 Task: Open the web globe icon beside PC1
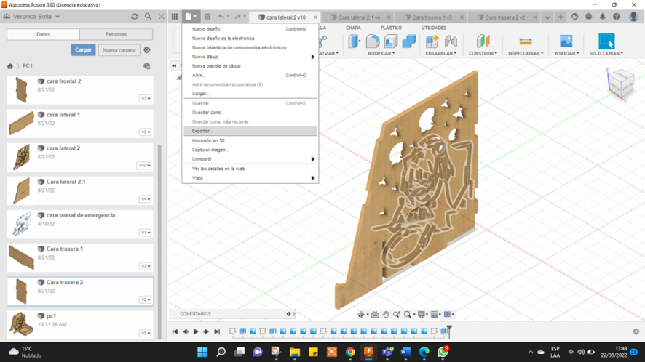[x=147, y=65]
